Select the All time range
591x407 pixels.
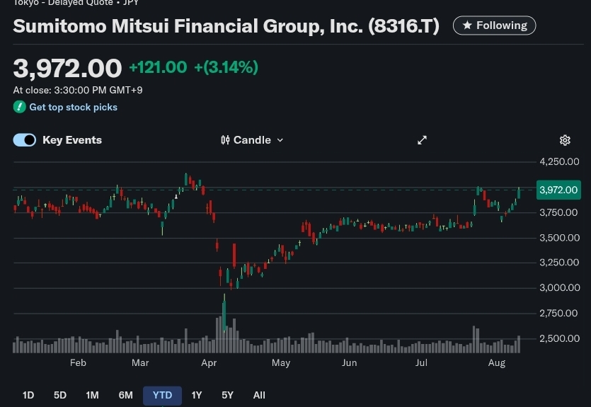click(x=259, y=395)
